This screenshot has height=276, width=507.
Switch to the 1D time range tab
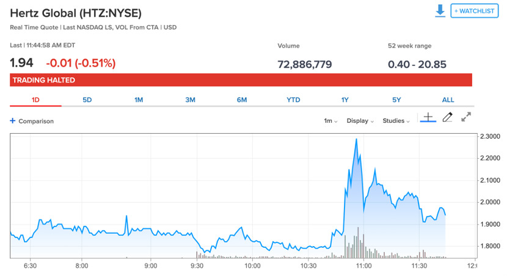[35, 100]
